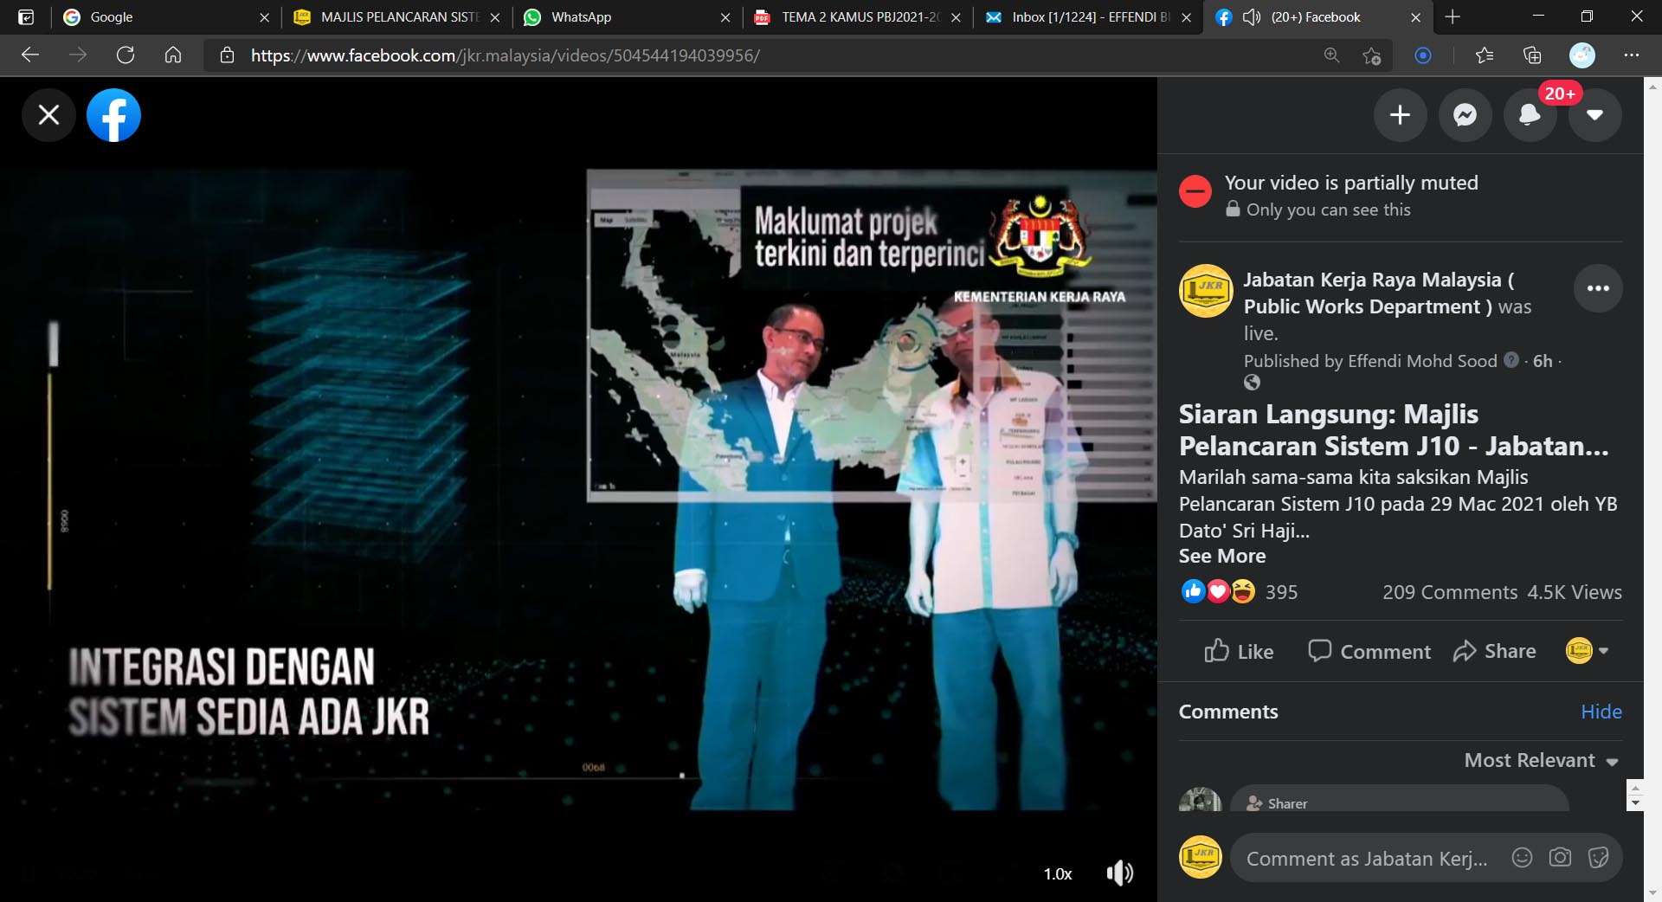Screen dimensions: 1662x902
Task: Open Most Relevant sort dropdown
Action: [1541, 760]
